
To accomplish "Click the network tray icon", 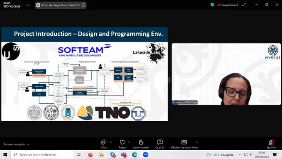I will 246,155.
